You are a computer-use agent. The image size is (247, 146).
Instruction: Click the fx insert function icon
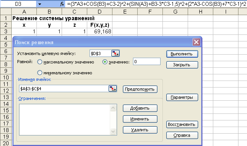tap(62, 4)
